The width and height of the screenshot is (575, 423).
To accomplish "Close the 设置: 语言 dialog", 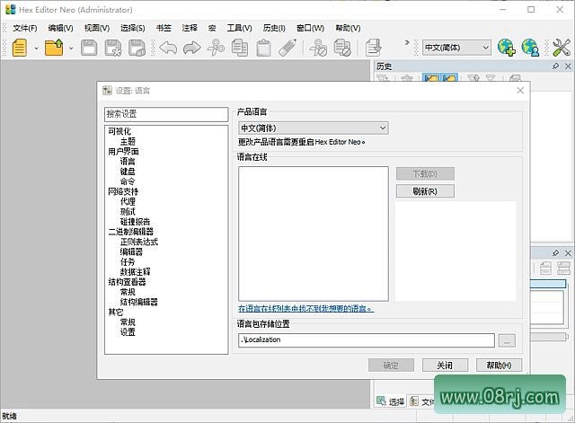I will [x=520, y=91].
